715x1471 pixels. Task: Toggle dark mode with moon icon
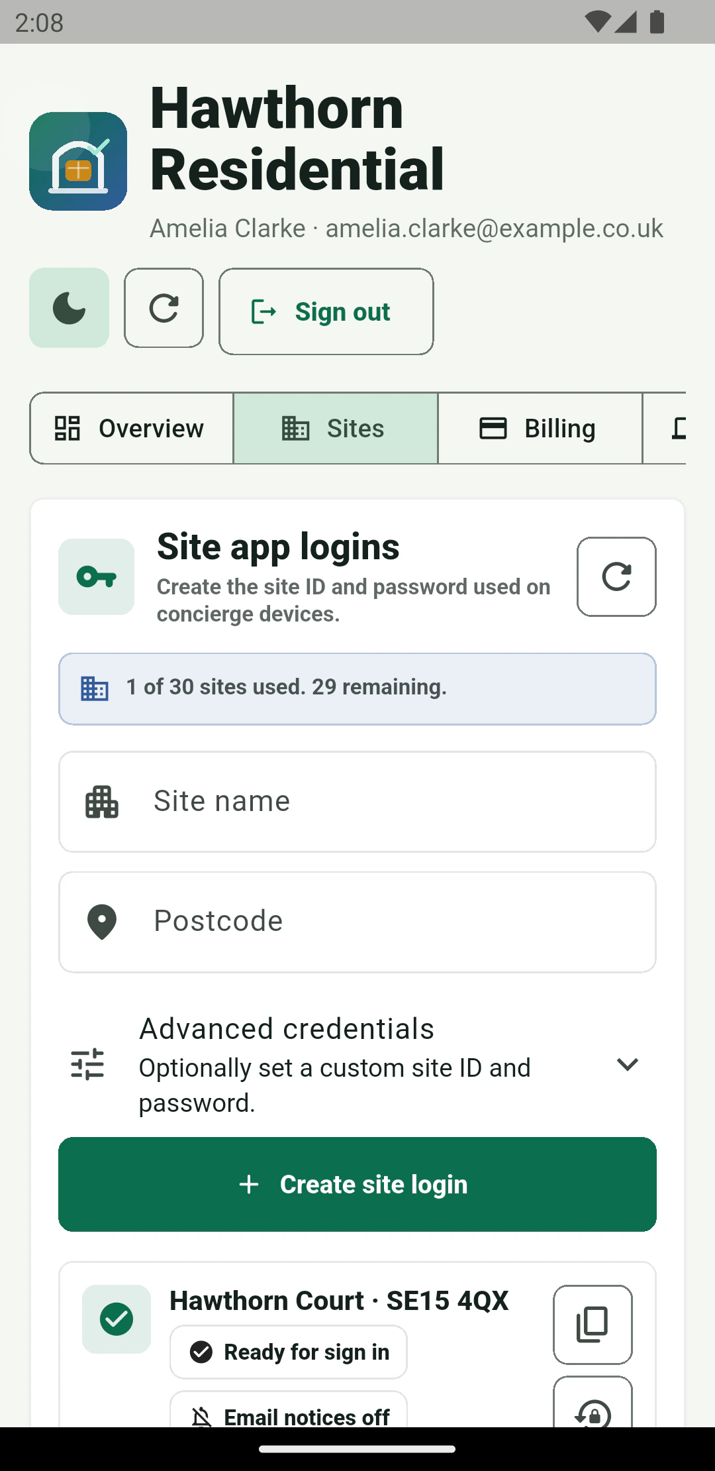[69, 308]
